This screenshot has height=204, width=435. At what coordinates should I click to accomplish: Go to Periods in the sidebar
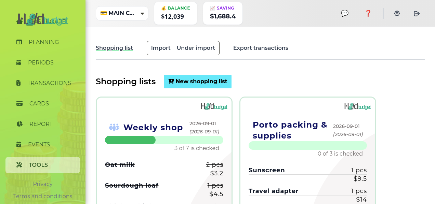(x=43, y=62)
